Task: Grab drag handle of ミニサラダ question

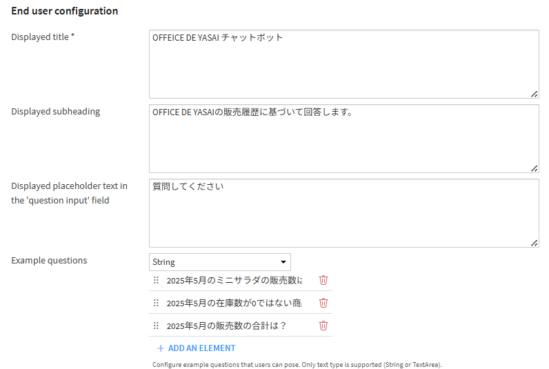Action: [156, 280]
